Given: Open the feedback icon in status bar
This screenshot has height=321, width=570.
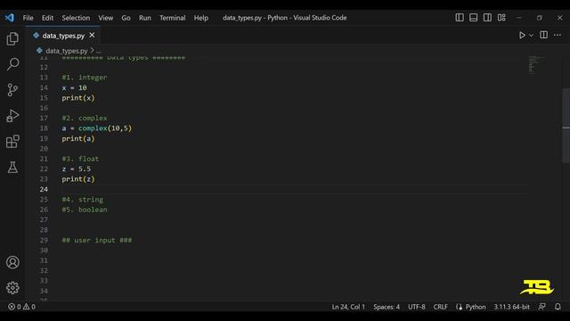Looking at the screenshot, I should (x=542, y=307).
